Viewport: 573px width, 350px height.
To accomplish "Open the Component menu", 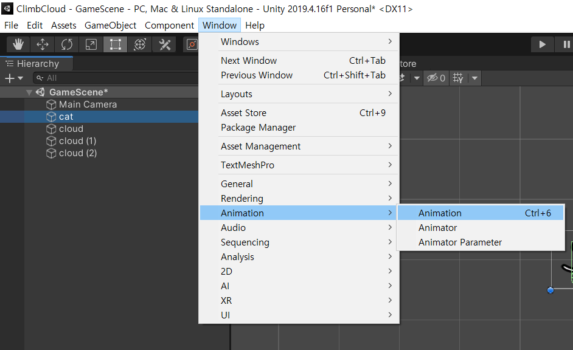I will tap(169, 25).
